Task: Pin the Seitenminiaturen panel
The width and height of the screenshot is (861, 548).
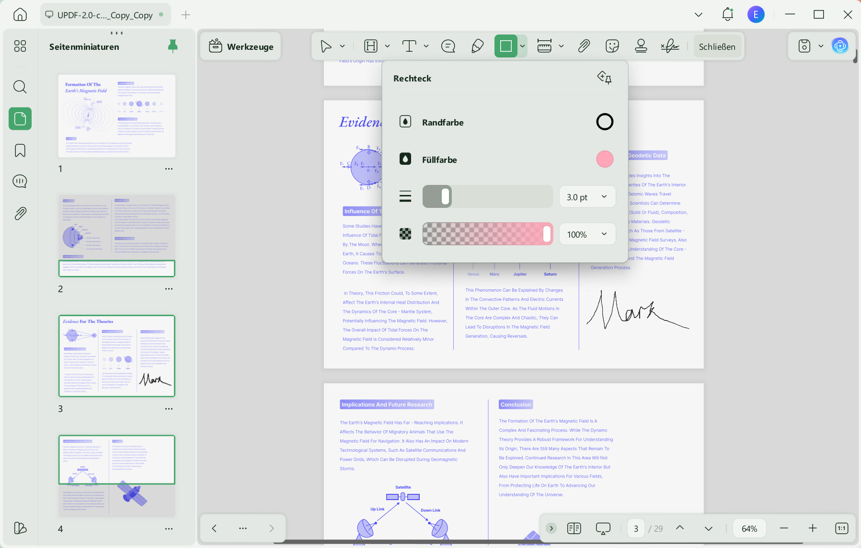Action: (173, 46)
